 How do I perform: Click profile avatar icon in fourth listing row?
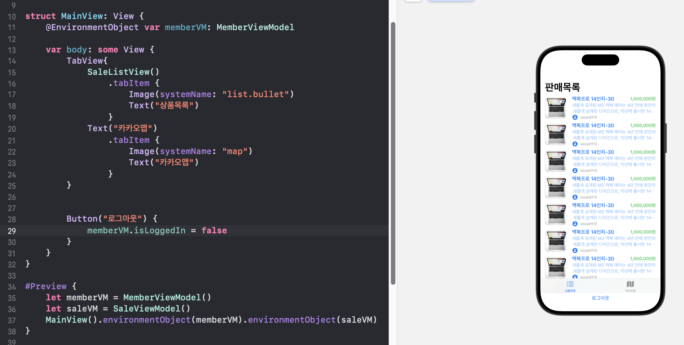point(575,197)
